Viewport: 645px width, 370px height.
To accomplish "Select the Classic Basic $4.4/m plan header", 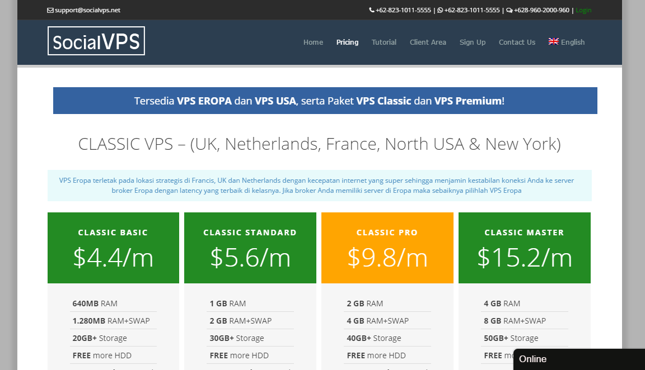I will click(x=113, y=248).
